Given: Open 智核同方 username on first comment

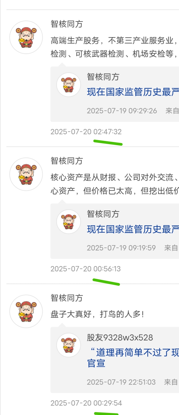Looking at the screenshot, I should point(67,24).
